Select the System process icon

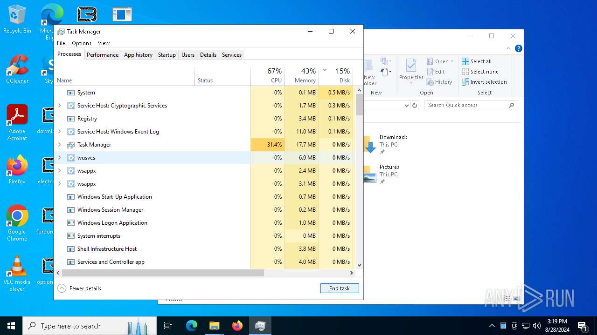pyautogui.click(x=71, y=93)
